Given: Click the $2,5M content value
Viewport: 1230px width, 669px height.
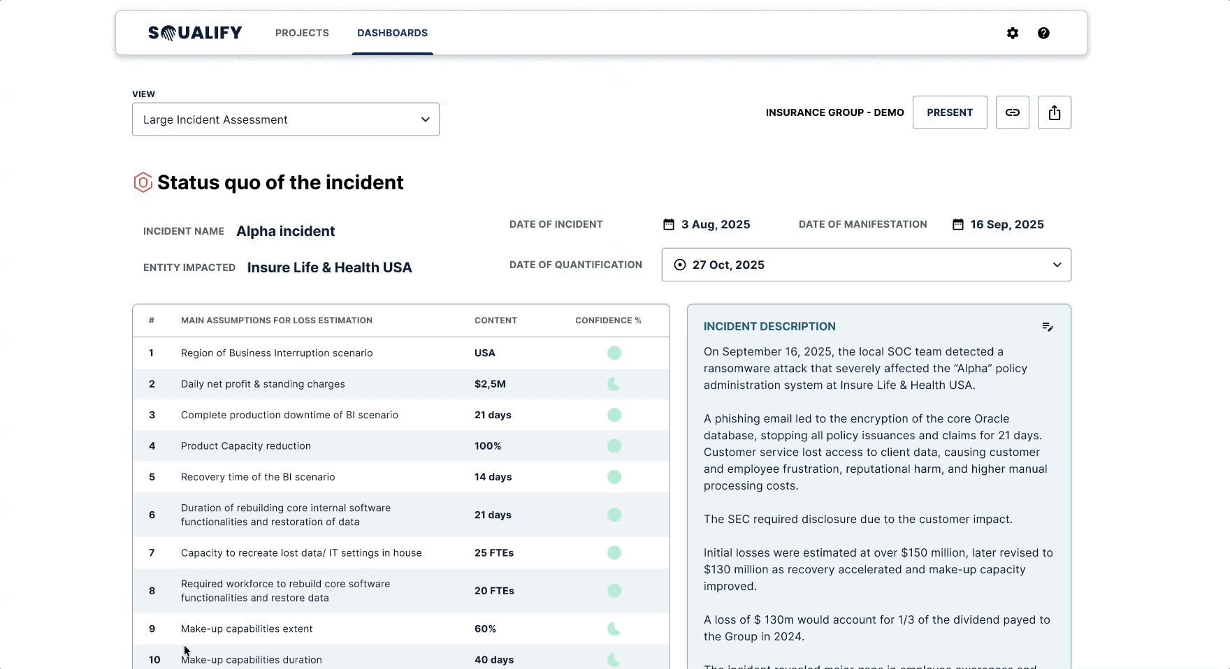Looking at the screenshot, I should point(490,384).
